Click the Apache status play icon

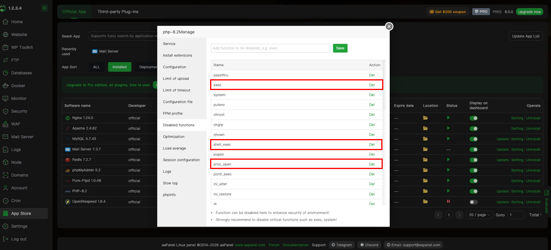pos(448,128)
